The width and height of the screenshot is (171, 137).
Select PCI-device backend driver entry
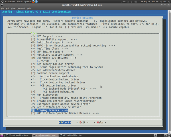[x=54, y=86]
